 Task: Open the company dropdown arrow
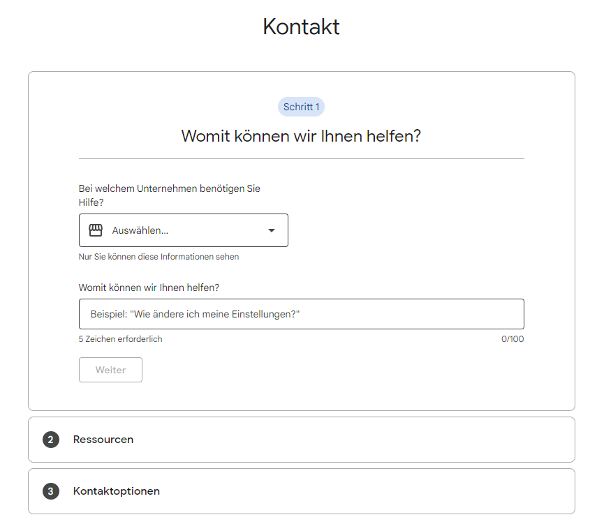(x=272, y=231)
